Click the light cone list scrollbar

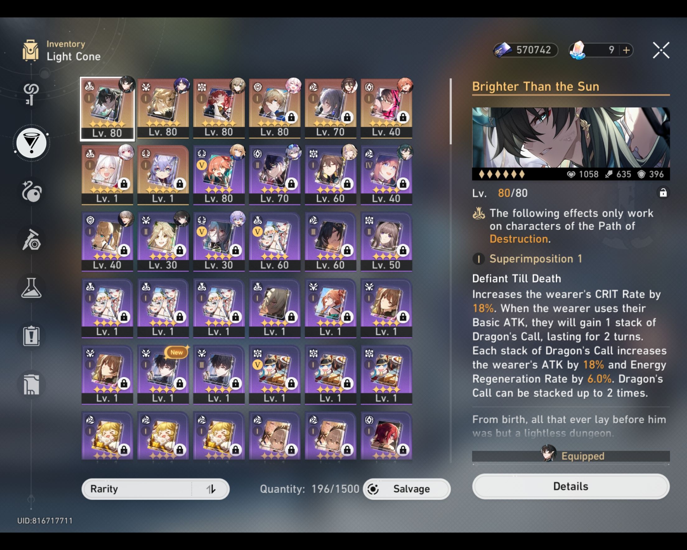tap(451, 112)
